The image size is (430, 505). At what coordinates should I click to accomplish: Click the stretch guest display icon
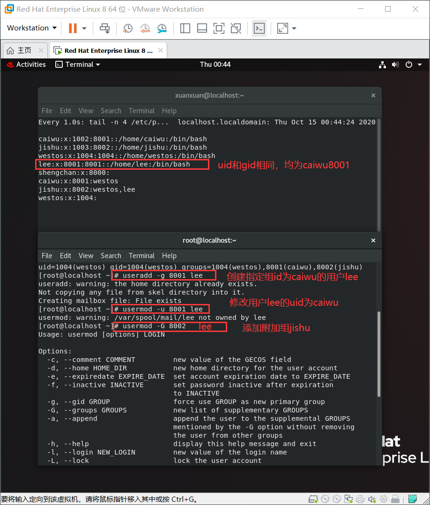282,29
